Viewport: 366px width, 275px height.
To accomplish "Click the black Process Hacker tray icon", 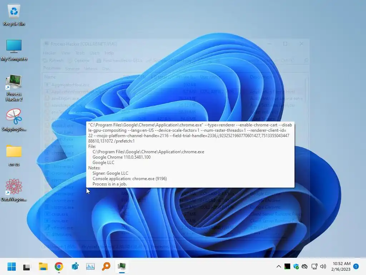I will pyautogui.click(x=287, y=266).
